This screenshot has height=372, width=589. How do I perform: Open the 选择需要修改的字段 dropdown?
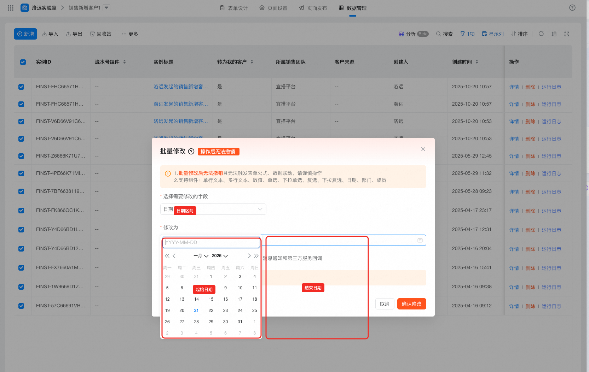pos(213,209)
